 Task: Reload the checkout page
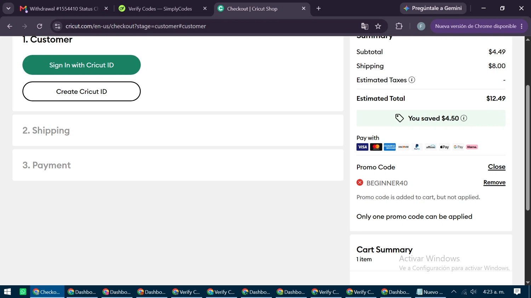tap(40, 26)
